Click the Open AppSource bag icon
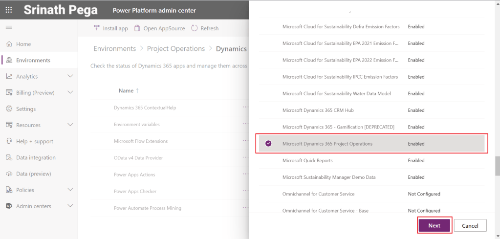500x239 pixels. (137, 28)
